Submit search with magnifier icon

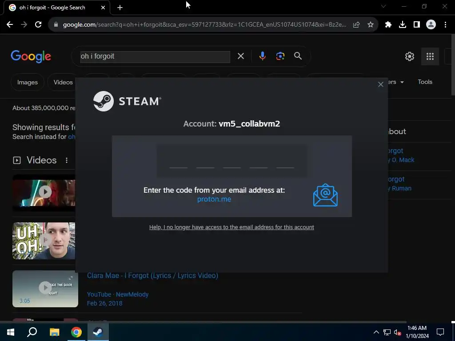(x=298, y=56)
